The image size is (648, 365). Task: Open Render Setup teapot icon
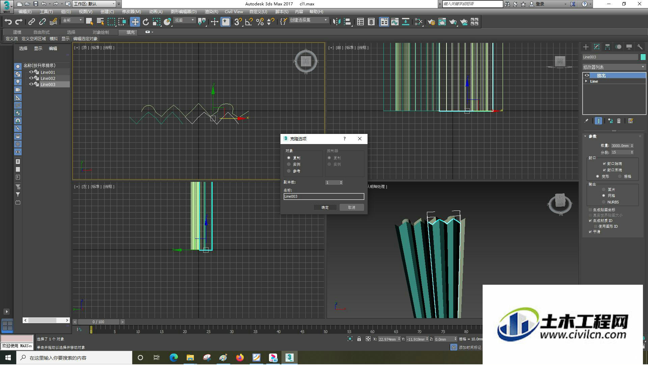(x=431, y=22)
